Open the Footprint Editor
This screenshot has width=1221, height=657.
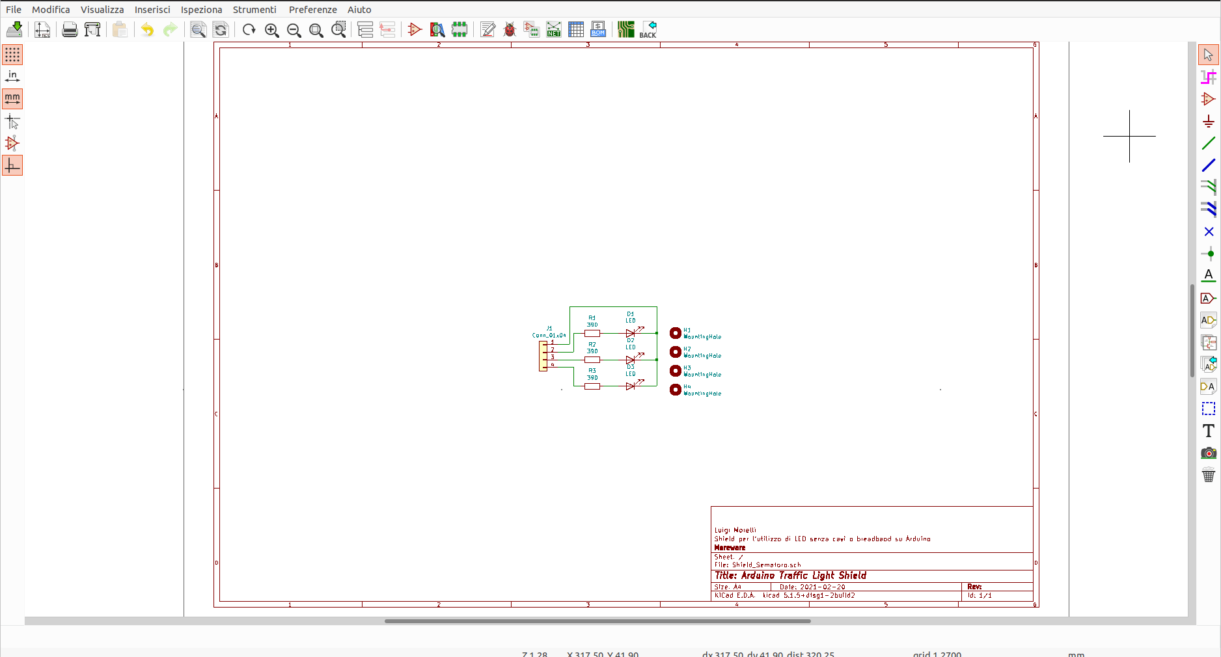[x=460, y=29]
